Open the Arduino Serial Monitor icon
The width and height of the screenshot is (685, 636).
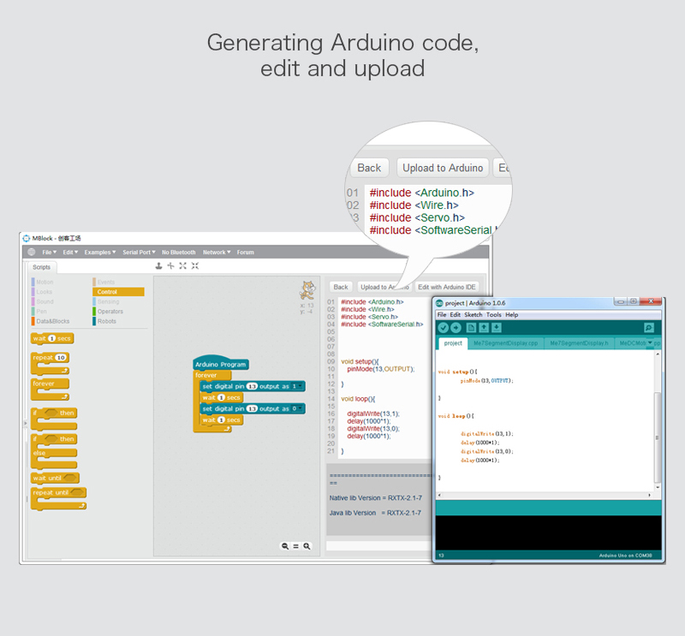click(x=649, y=328)
